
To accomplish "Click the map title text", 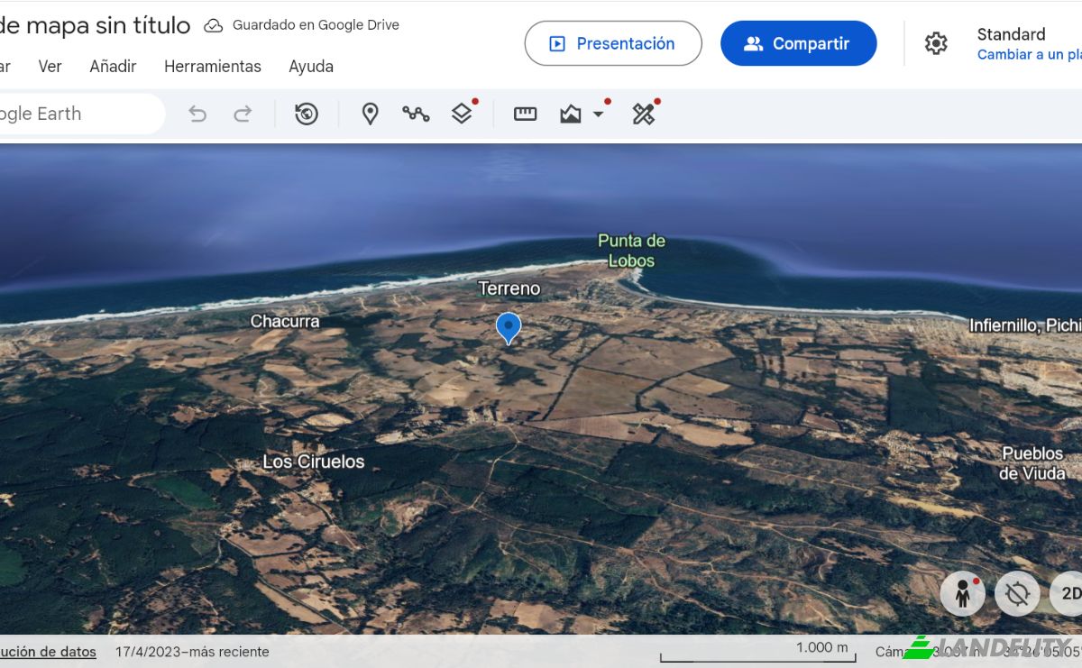I will click(96, 25).
